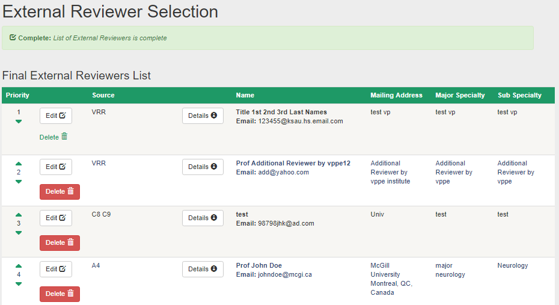Edit the C8 C9 test reviewer
Screen dimensions: 559x305
(56, 218)
